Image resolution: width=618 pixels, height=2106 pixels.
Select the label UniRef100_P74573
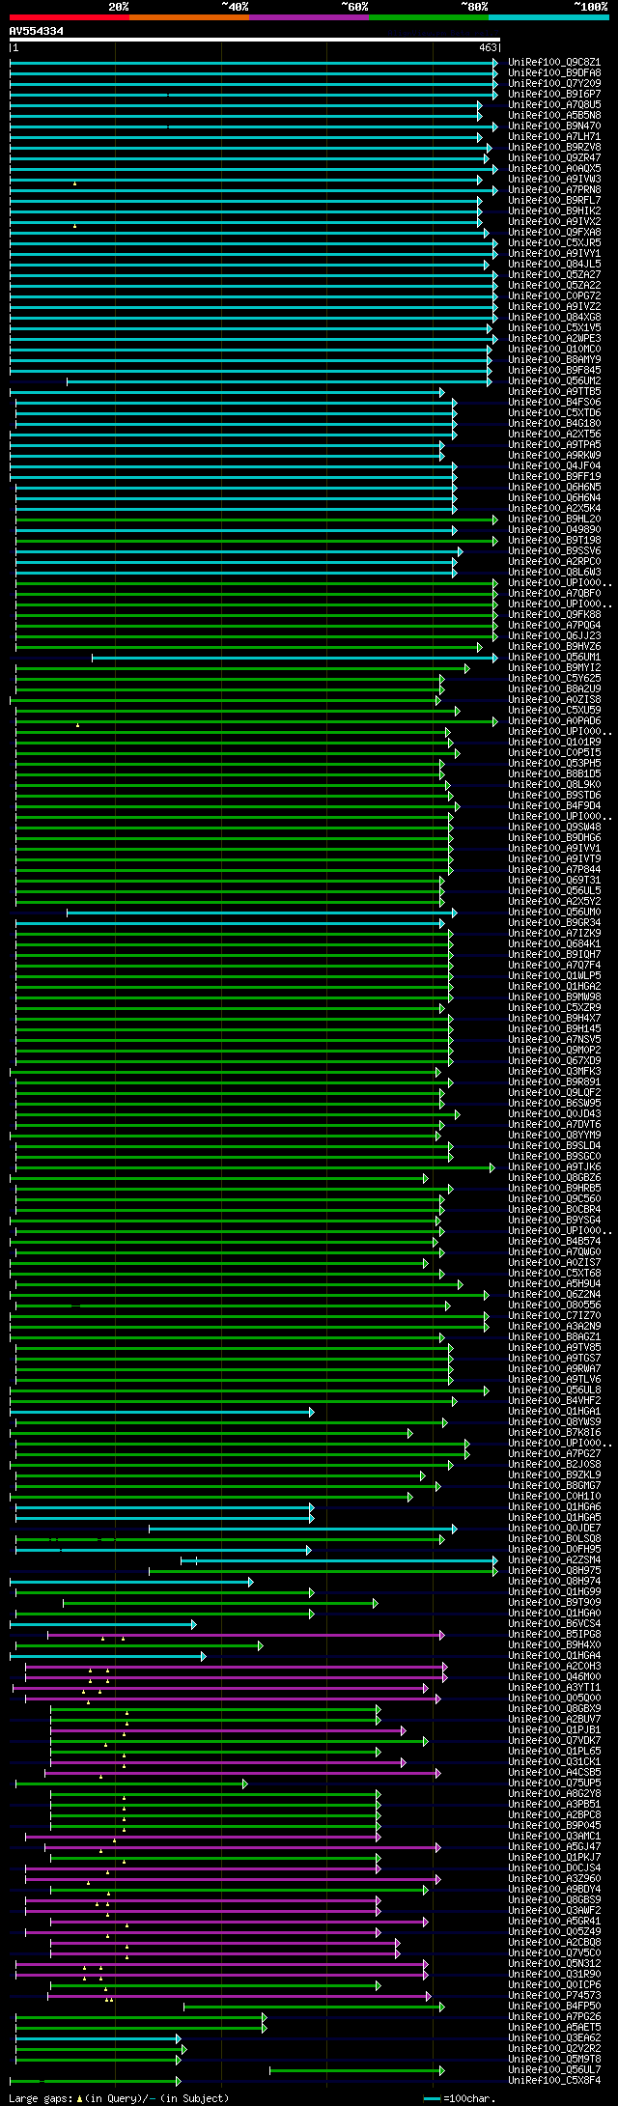pyautogui.click(x=554, y=1996)
